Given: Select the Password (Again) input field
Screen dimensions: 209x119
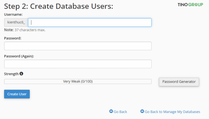Looking at the screenshot, I should [x=78, y=64].
